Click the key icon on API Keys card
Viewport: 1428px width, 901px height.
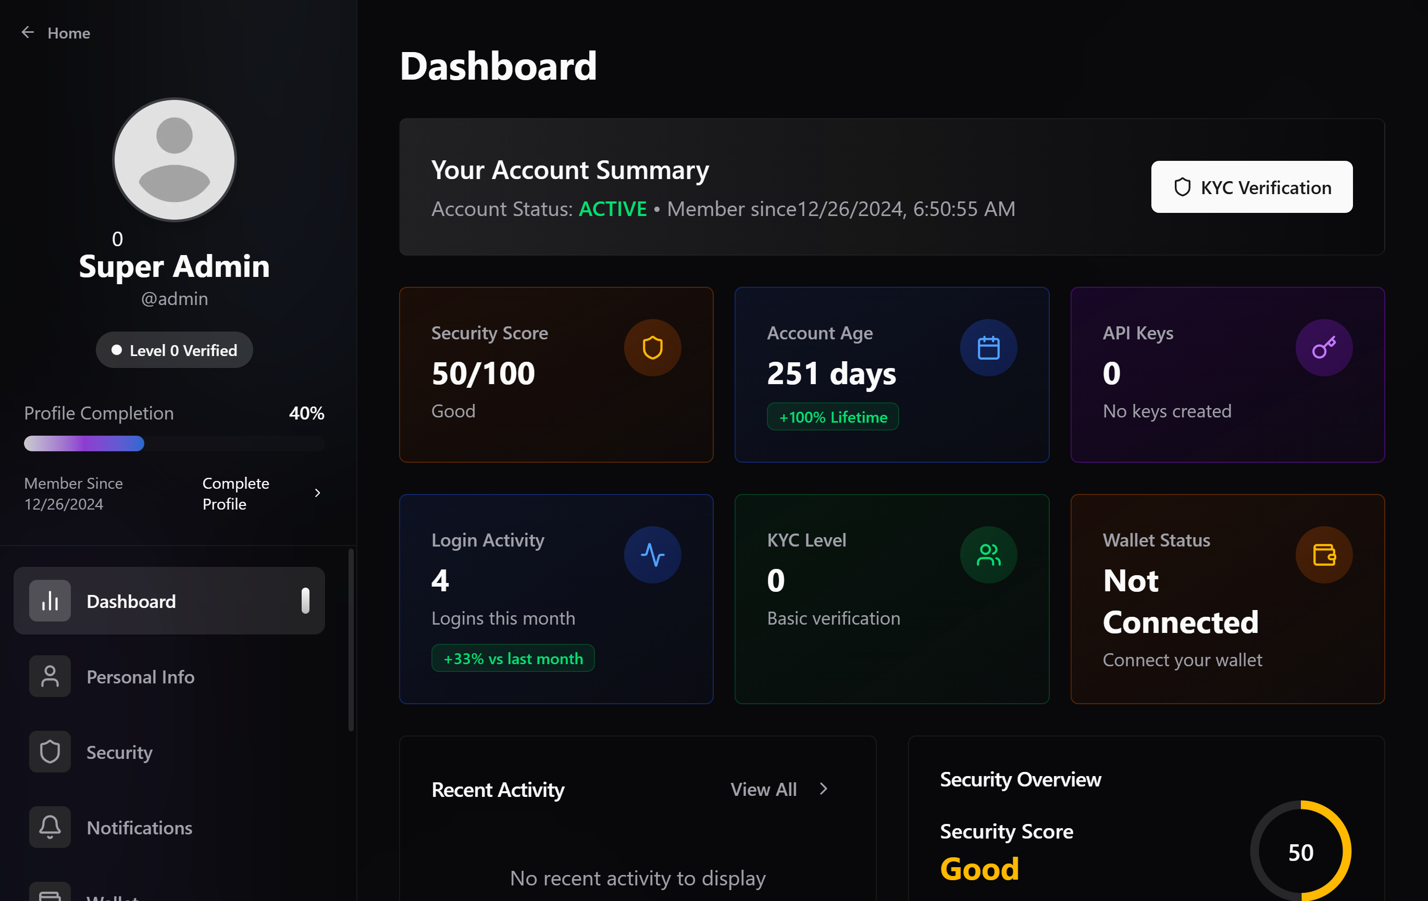1324,348
